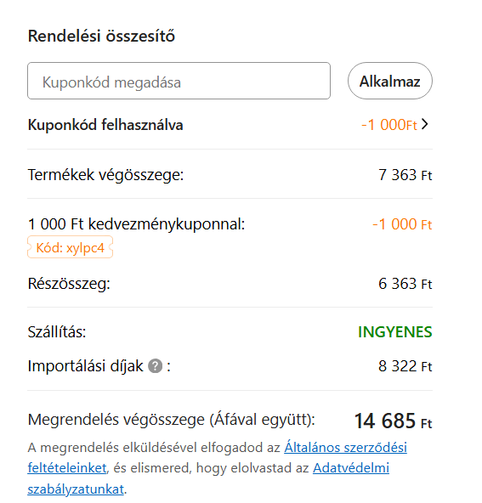Viewport: 482px width, 503px height.
Task: Click the Importálási díjak label
Action: (x=85, y=366)
